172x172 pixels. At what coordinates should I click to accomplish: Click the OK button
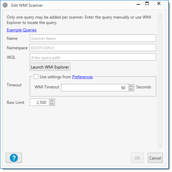pos(137,158)
